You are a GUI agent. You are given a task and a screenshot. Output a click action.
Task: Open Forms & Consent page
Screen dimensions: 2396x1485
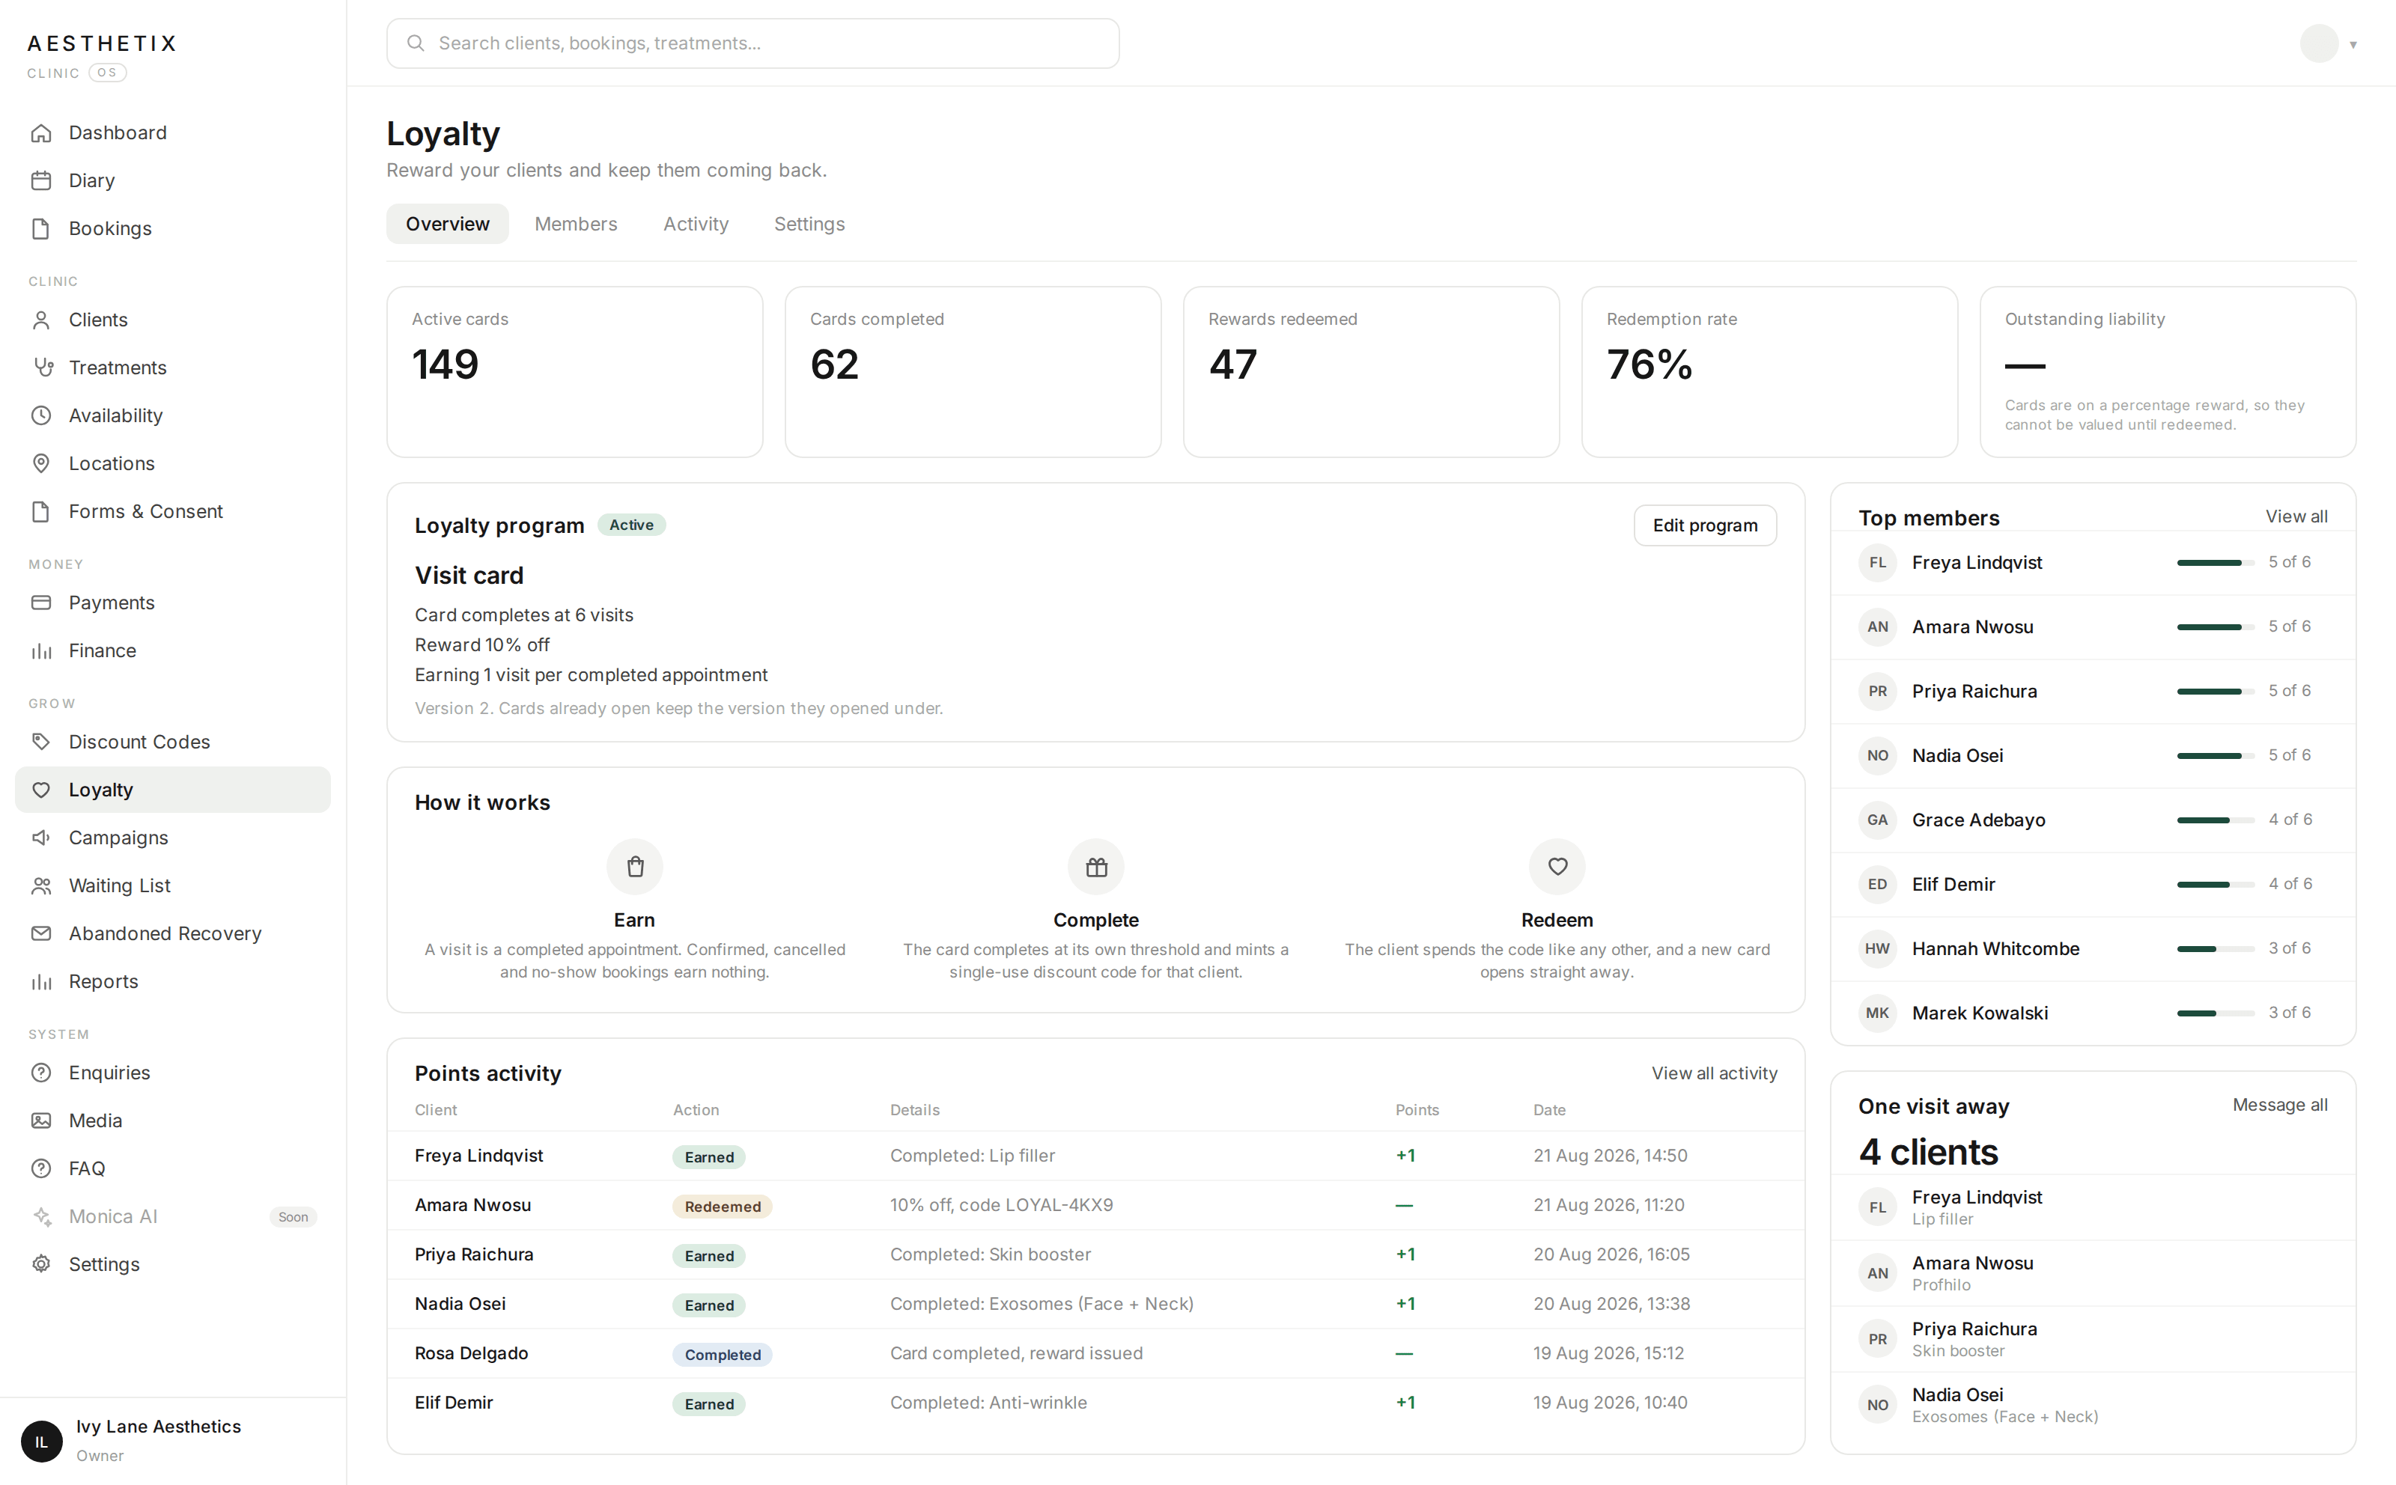coord(173,512)
